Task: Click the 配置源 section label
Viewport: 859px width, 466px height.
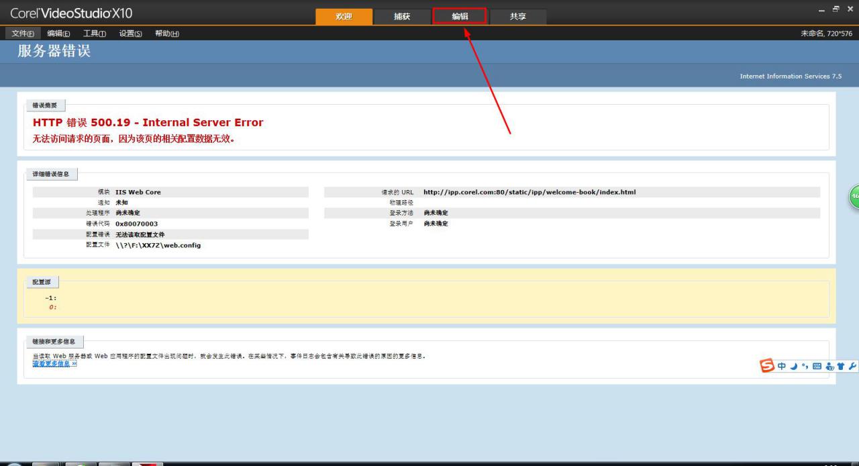Action: (x=42, y=281)
